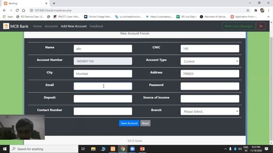Open Zoom from the taskbar
Screen dimensions: 273x153
(133, 149)
